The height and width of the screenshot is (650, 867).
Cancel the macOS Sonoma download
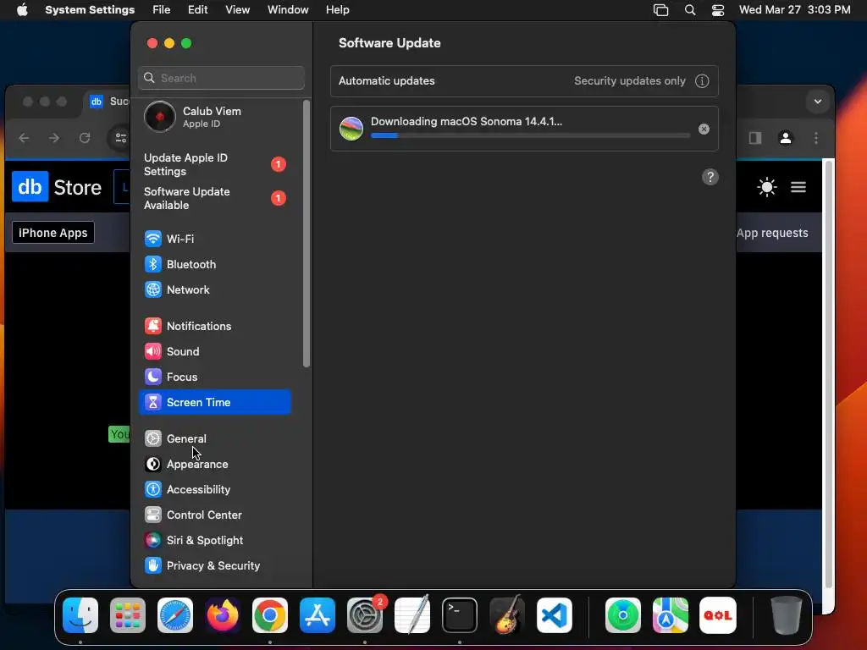point(704,129)
